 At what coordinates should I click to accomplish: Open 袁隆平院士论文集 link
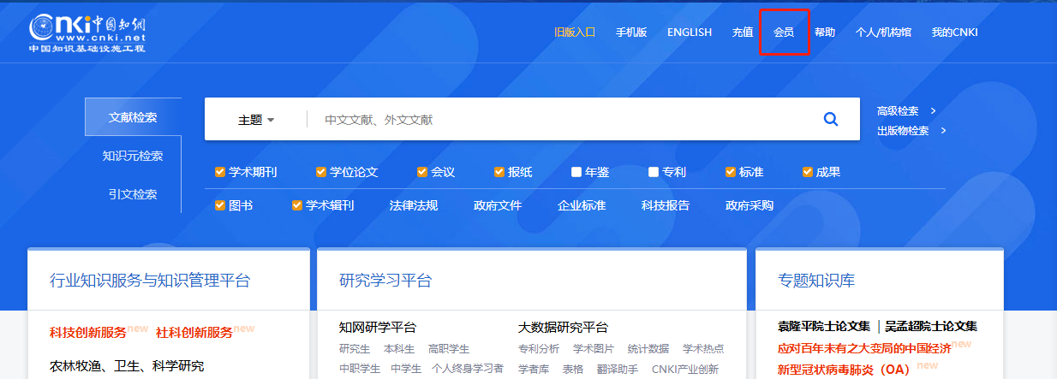pyautogui.click(x=823, y=326)
